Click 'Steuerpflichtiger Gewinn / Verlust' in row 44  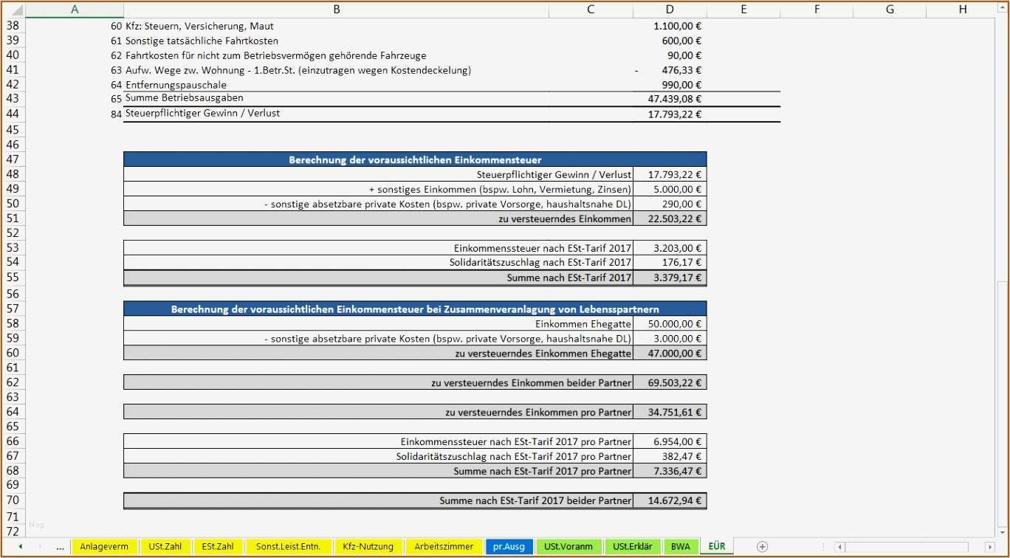click(x=203, y=114)
